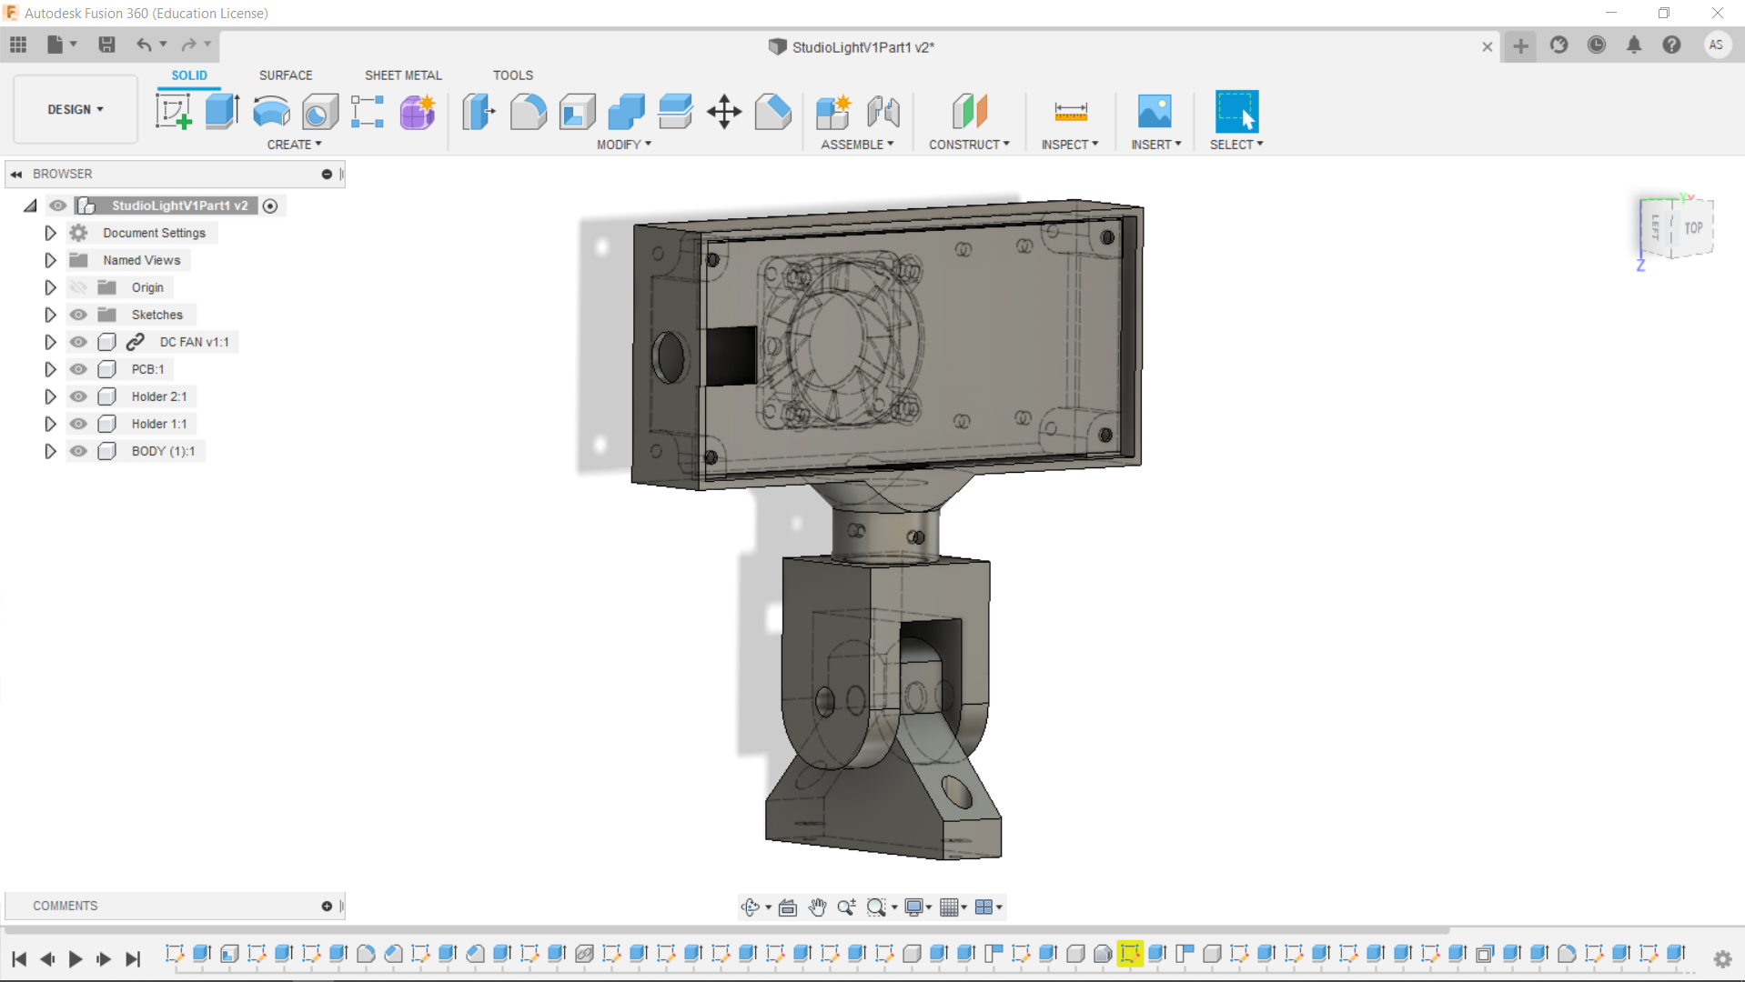
Task: Undo the last action
Action: (144, 45)
